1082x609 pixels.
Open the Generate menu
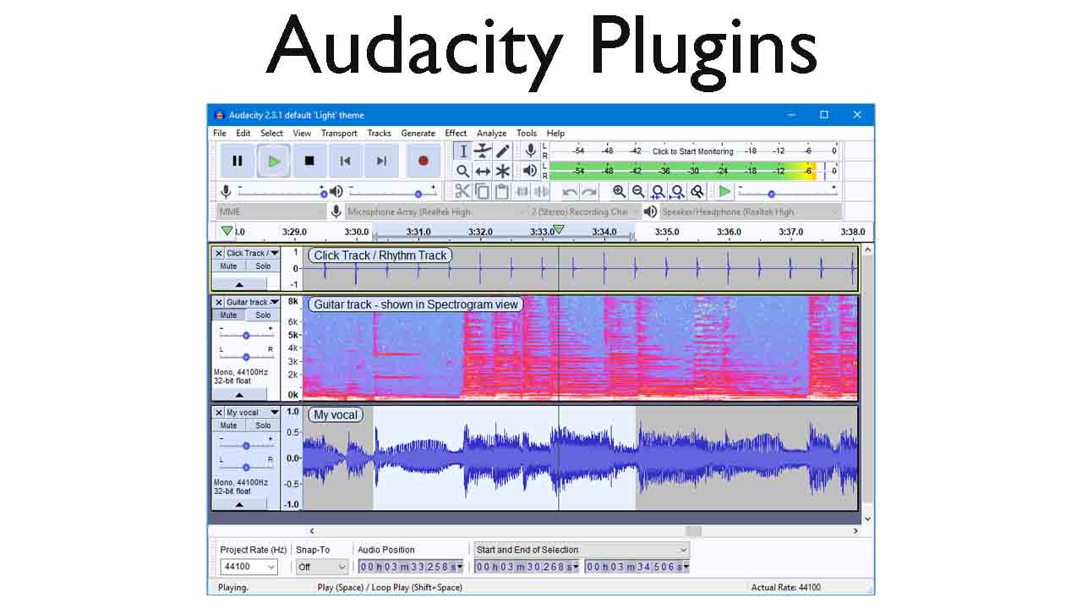418,133
